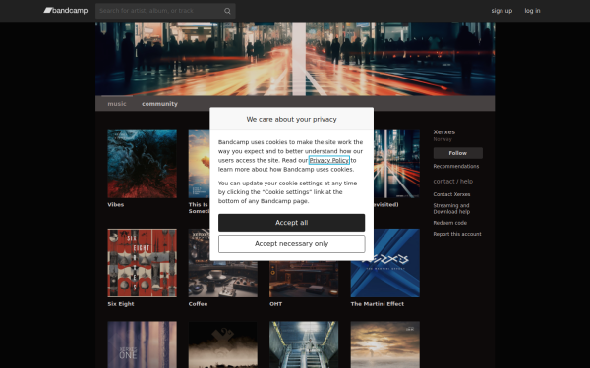This screenshot has width=590, height=368.
Task: Accept all cookies
Action: [292, 223]
